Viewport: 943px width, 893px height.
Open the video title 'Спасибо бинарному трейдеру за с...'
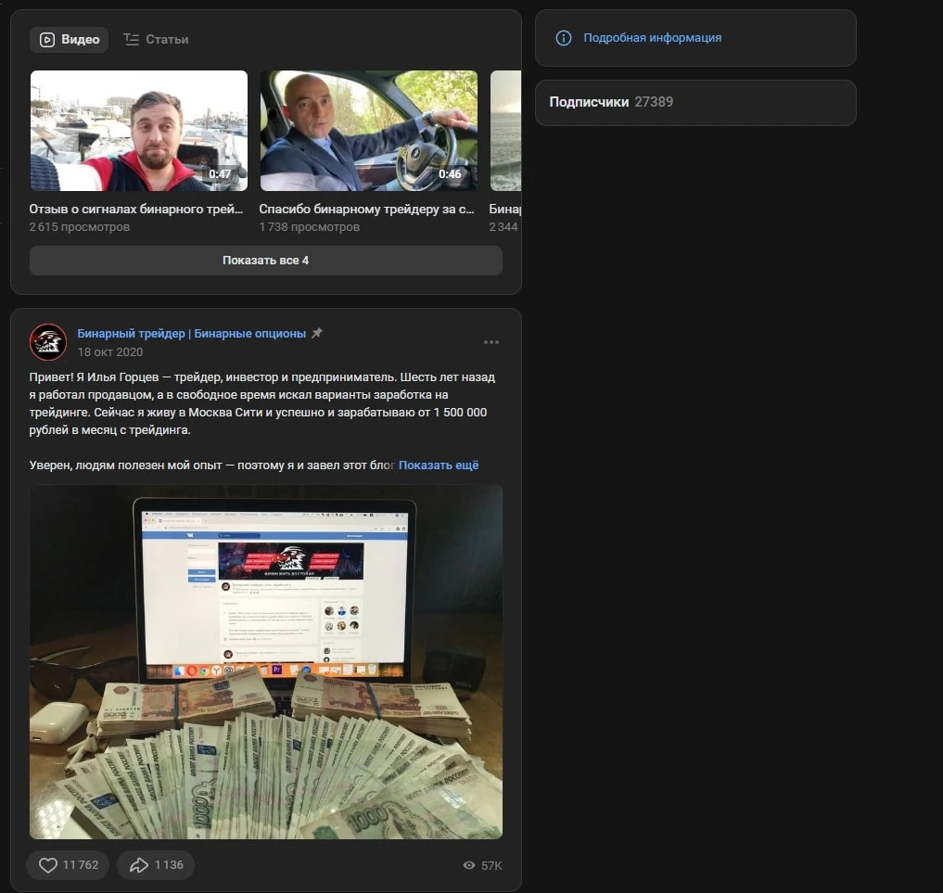[367, 210]
